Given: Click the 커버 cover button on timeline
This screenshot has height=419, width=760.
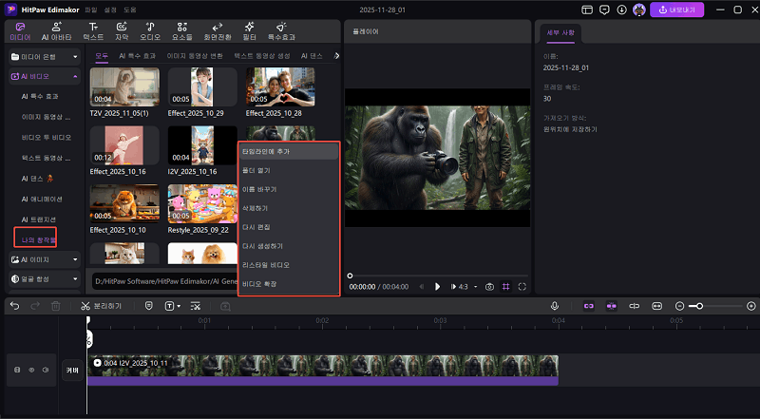Looking at the screenshot, I should 71,370.
